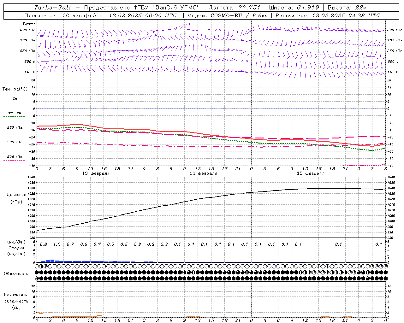Screen dimensions: 404x323
Task: Select the precipitation value "1.2"
Action: [57, 244]
